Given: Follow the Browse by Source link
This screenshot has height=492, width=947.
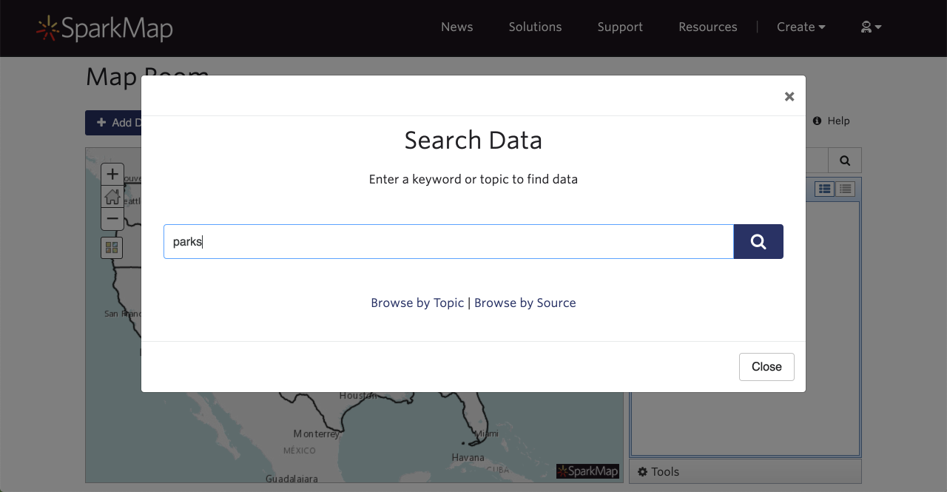Looking at the screenshot, I should point(525,303).
